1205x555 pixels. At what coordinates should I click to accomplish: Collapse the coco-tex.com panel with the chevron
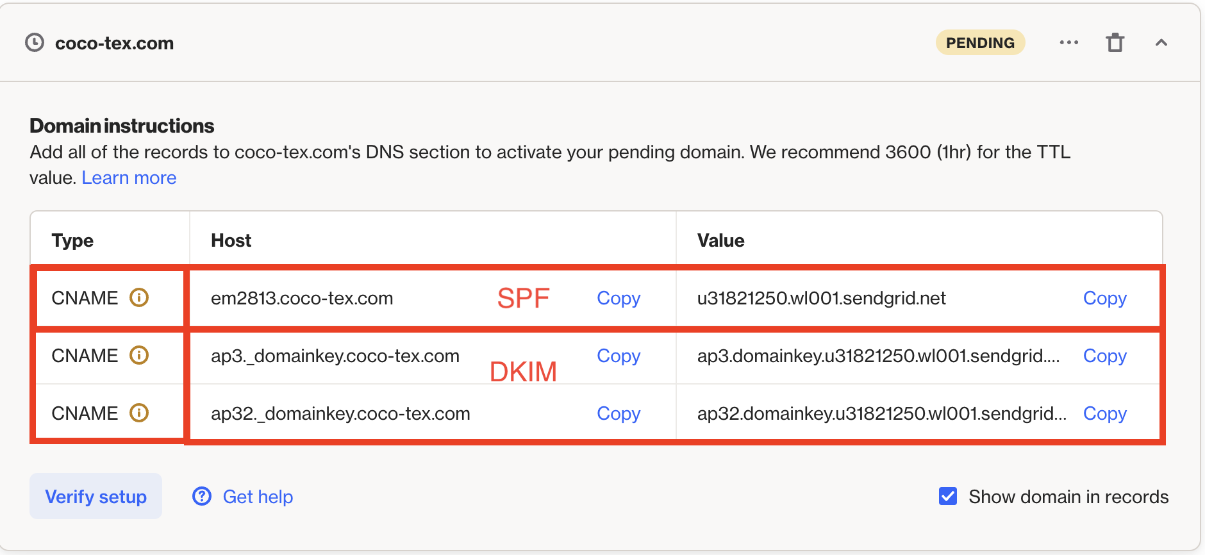[1162, 42]
